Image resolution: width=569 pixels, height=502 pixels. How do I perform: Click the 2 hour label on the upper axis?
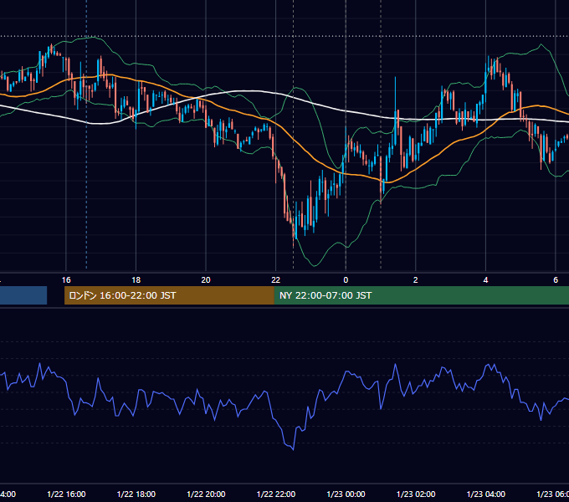(416, 279)
